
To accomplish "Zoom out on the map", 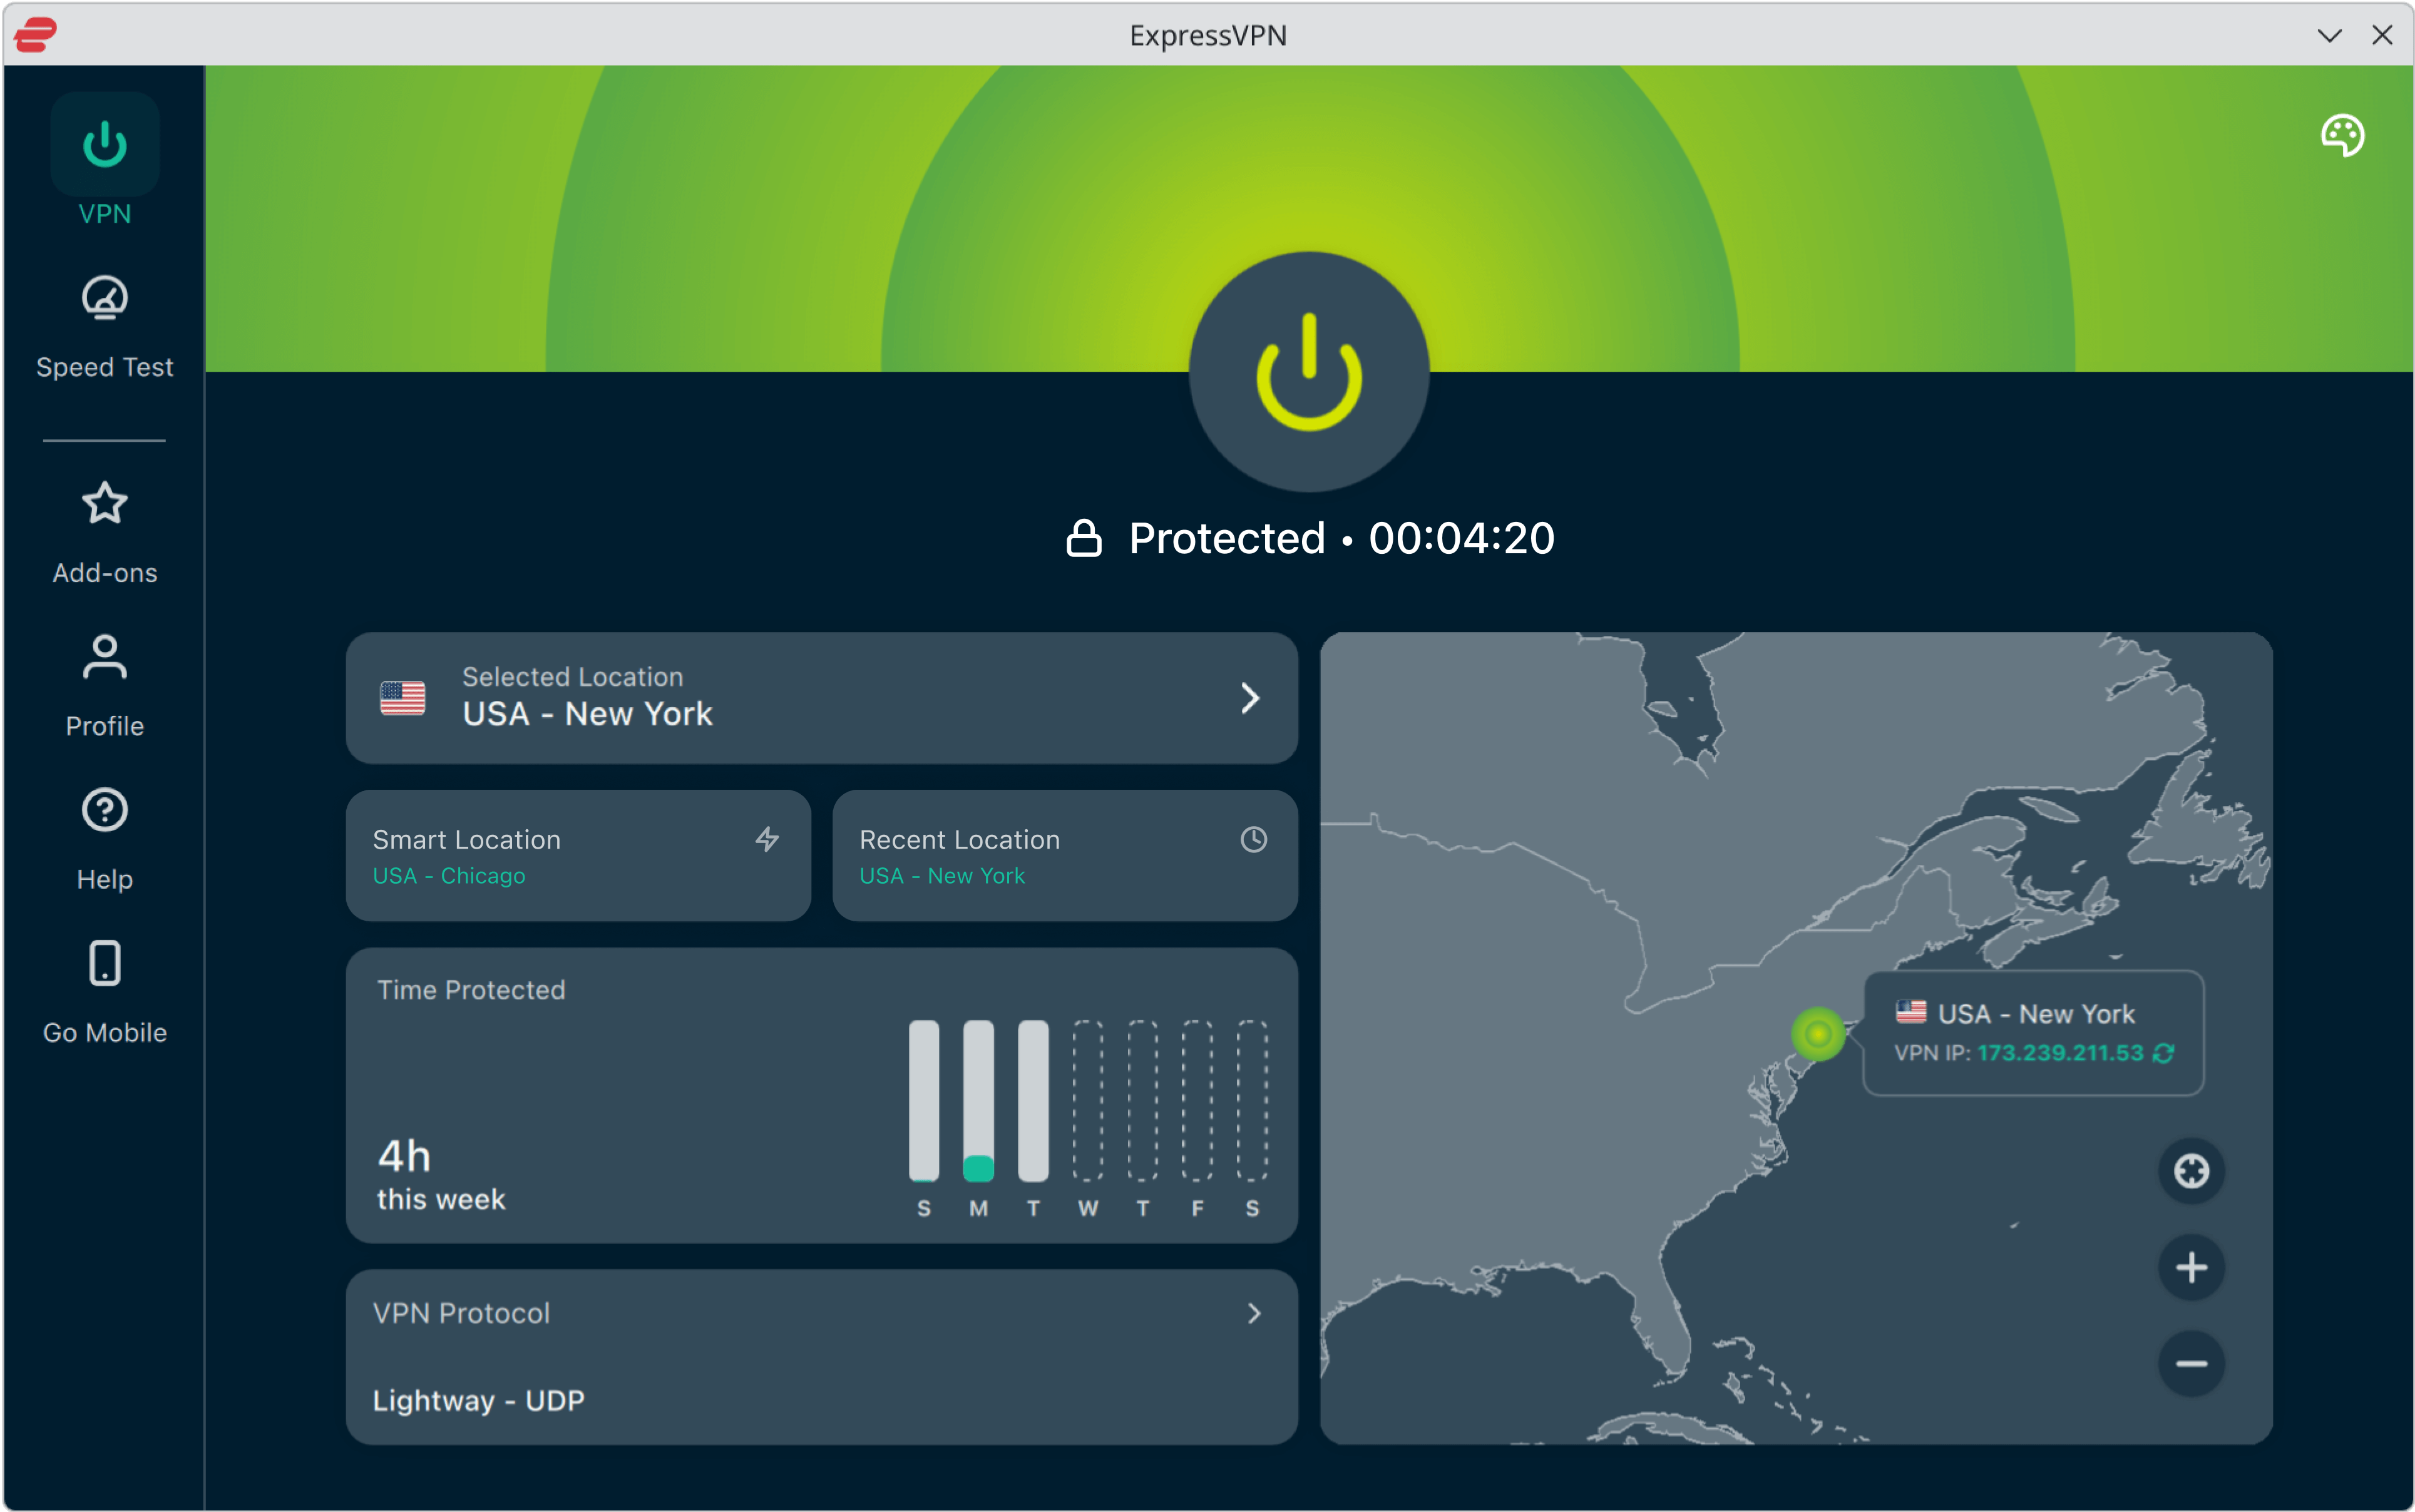I will click(2191, 1363).
